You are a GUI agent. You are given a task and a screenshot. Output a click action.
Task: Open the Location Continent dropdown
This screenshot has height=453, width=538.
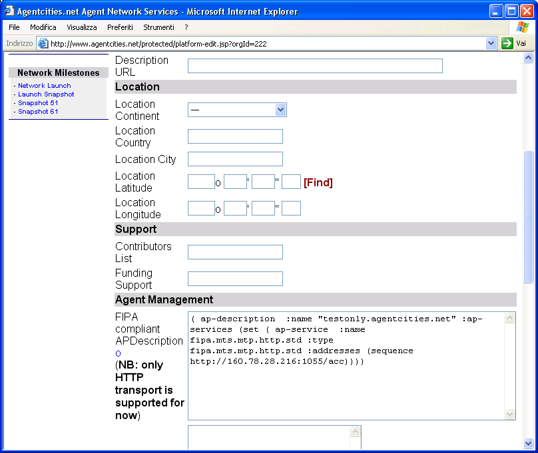coord(237,110)
